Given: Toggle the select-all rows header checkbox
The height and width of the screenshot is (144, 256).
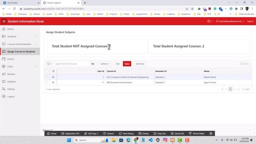Looking at the screenshot, I should 47,71.
